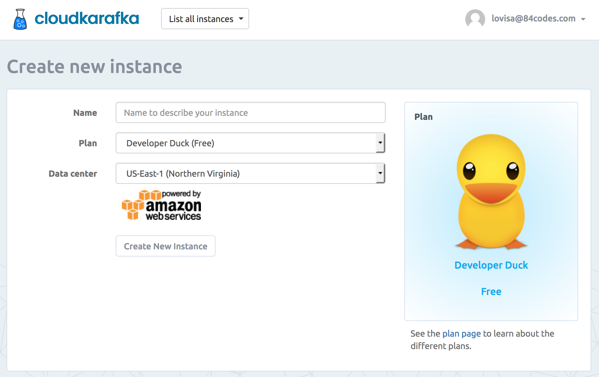Click the Create new instance heading
The width and height of the screenshot is (599, 377).
coord(95,67)
